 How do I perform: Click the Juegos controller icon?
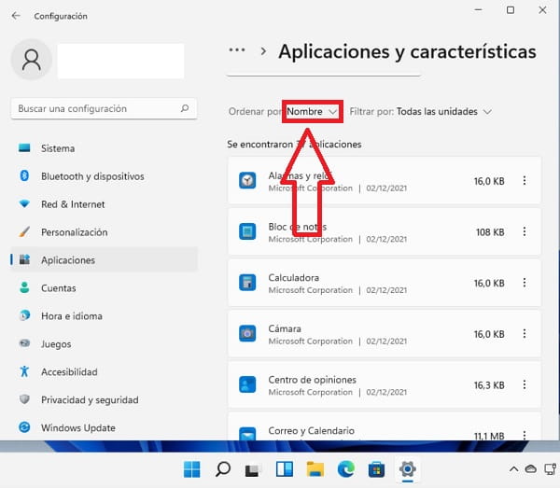click(x=24, y=343)
